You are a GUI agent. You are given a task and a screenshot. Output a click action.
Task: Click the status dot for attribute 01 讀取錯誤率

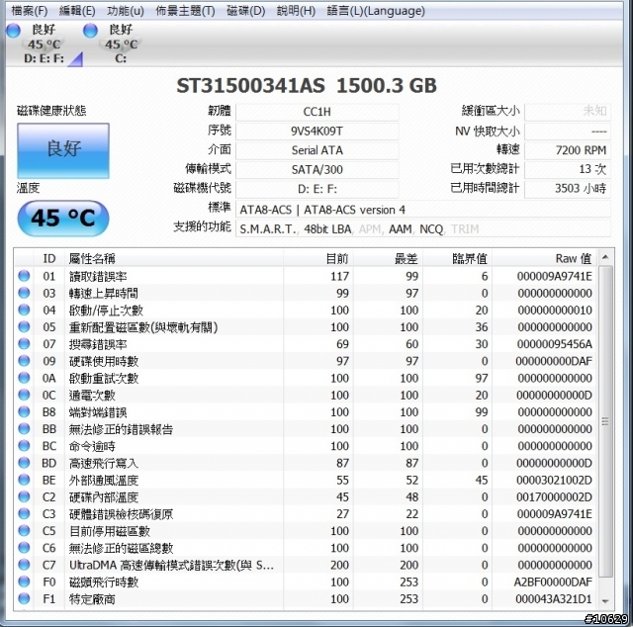point(24,276)
